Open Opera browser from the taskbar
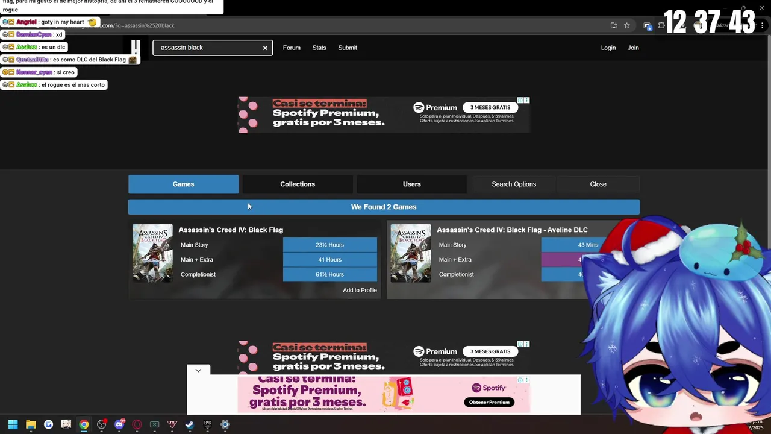The height and width of the screenshot is (434, 771). (x=137, y=424)
